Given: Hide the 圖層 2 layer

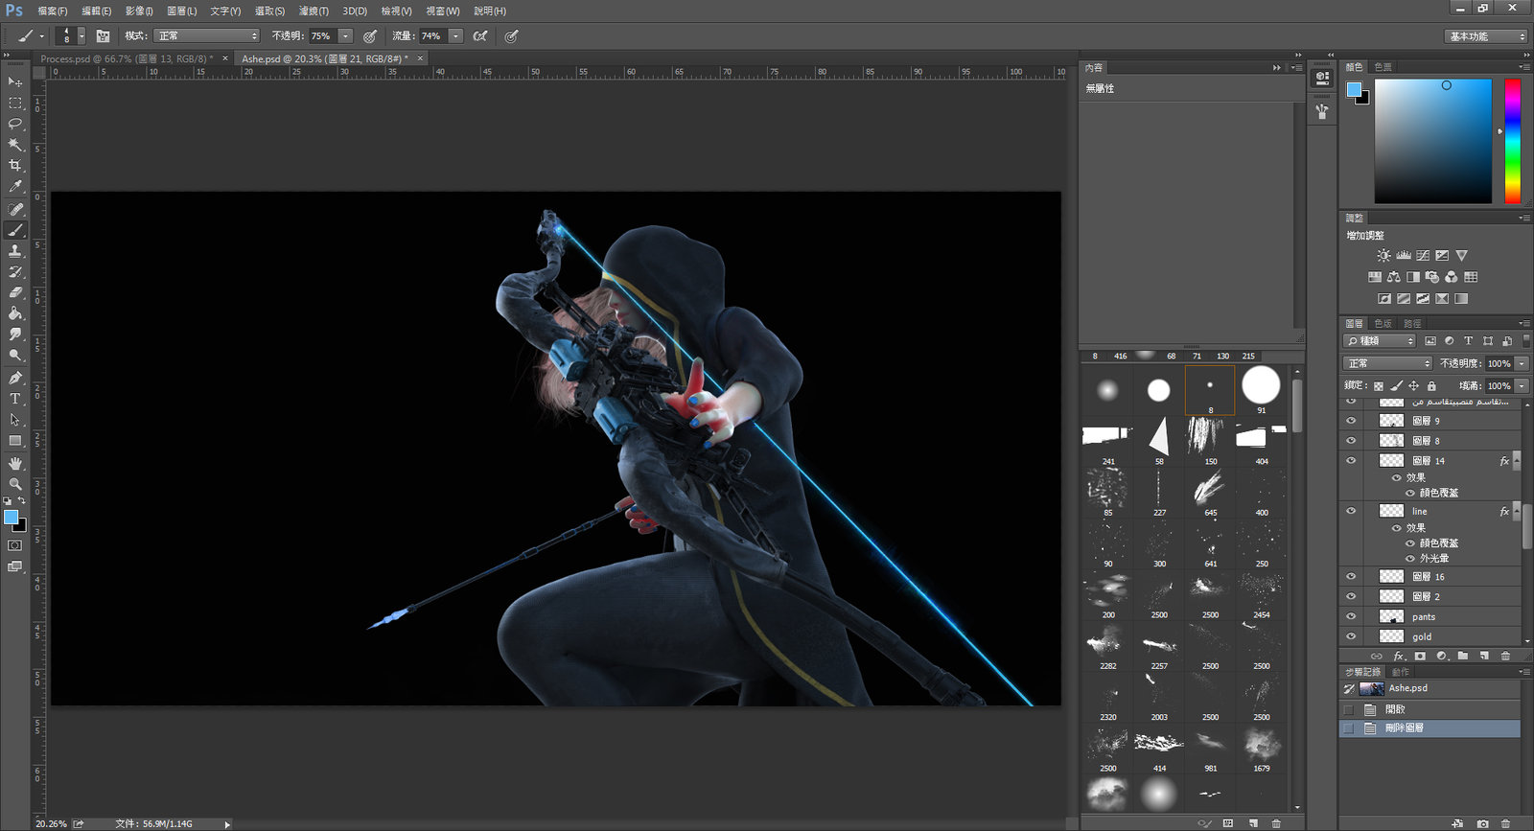Looking at the screenshot, I should pos(1351,596).
